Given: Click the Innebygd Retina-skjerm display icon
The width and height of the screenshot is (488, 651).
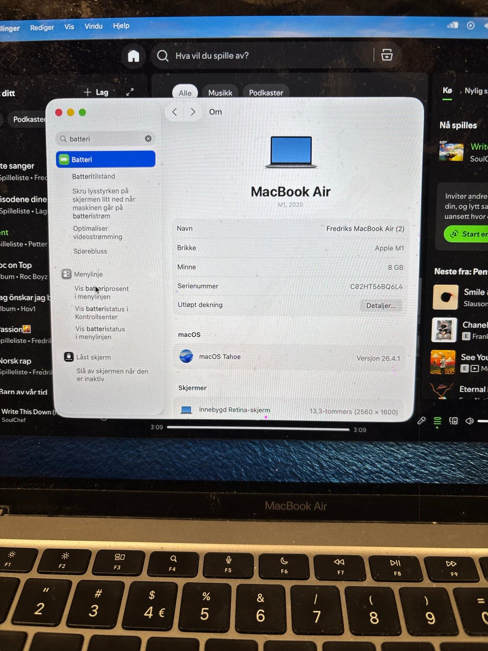Looking at the screenshot, I should pyautogui.click(x=187, y=410).
